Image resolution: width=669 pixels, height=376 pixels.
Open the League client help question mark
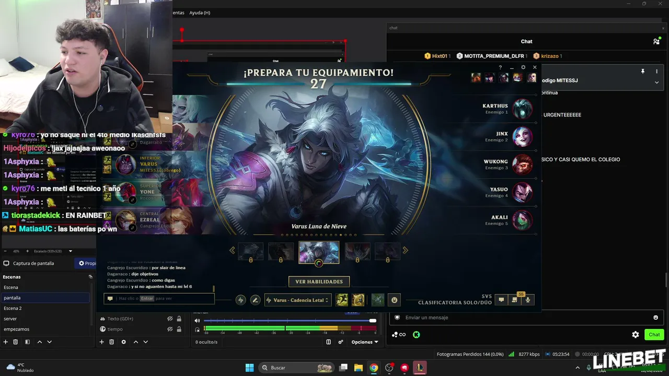pos(500,67)
